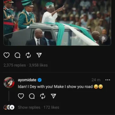The width and height of the screenshot is (115, 115).
Task: Repost the main post
Action: (28, 55)
